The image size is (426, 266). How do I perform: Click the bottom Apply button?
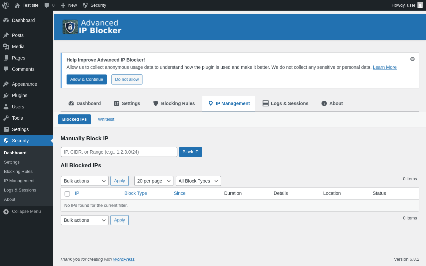click(119, 220)
